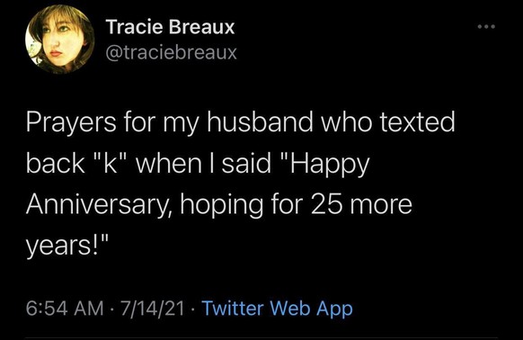Screen dimensions: 523x340
Task: Open Tracie Breaux's profile picture
Action: click(x=59, y=39)
